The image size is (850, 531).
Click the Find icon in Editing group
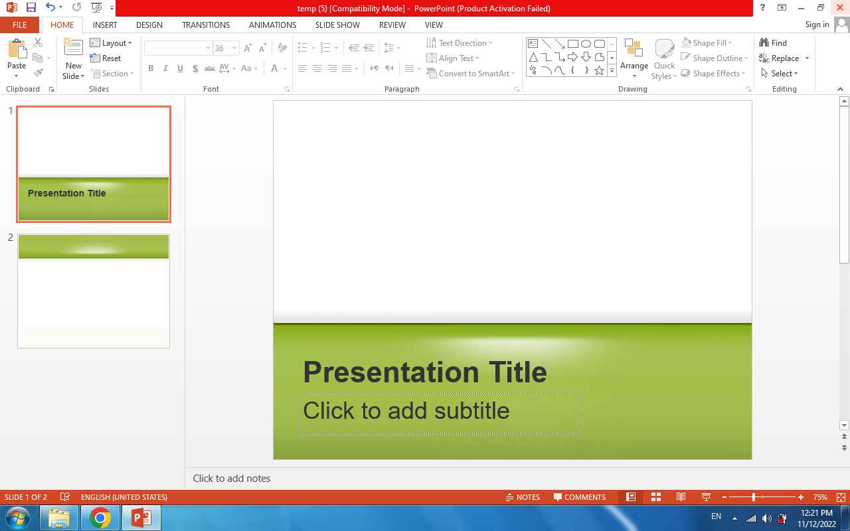tap(773, 42)
